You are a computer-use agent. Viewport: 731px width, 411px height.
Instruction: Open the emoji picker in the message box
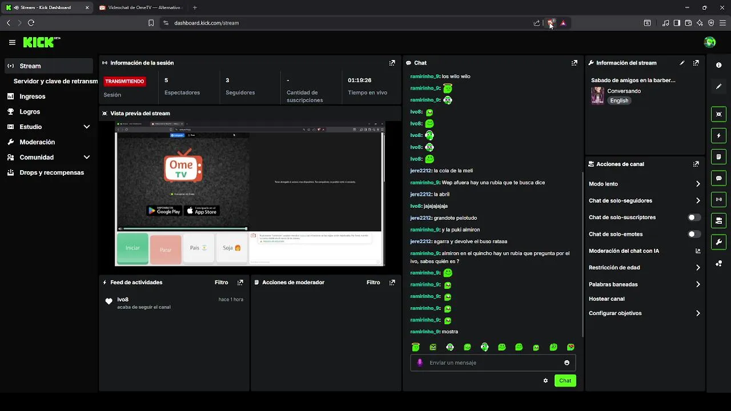(x=567, y=362)
